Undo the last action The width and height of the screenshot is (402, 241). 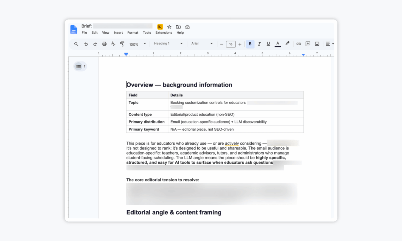[x=86, y=44]
